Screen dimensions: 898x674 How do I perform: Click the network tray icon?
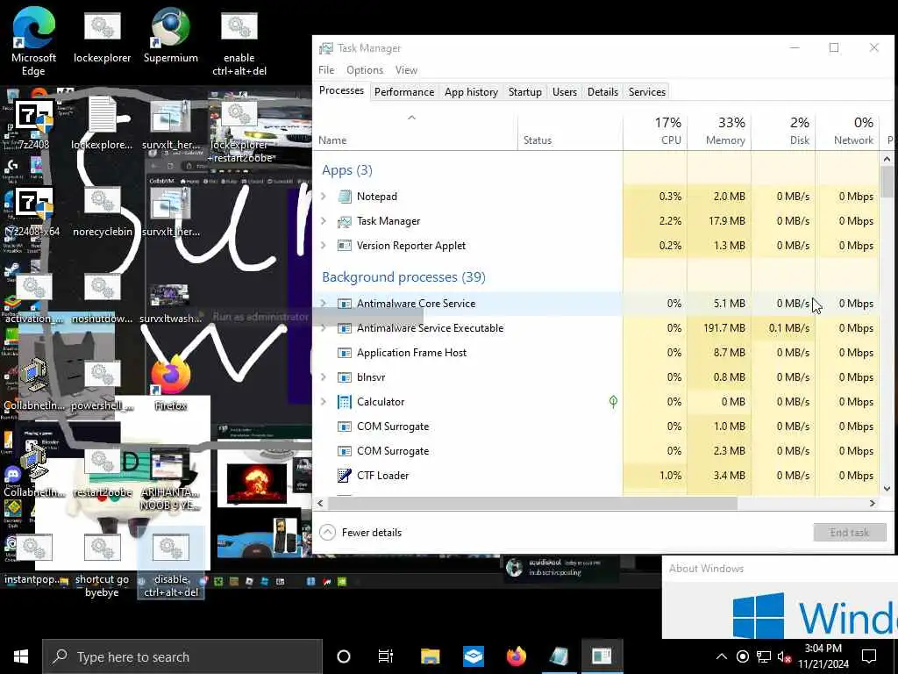pyautogui.click(x=764, y=656)
